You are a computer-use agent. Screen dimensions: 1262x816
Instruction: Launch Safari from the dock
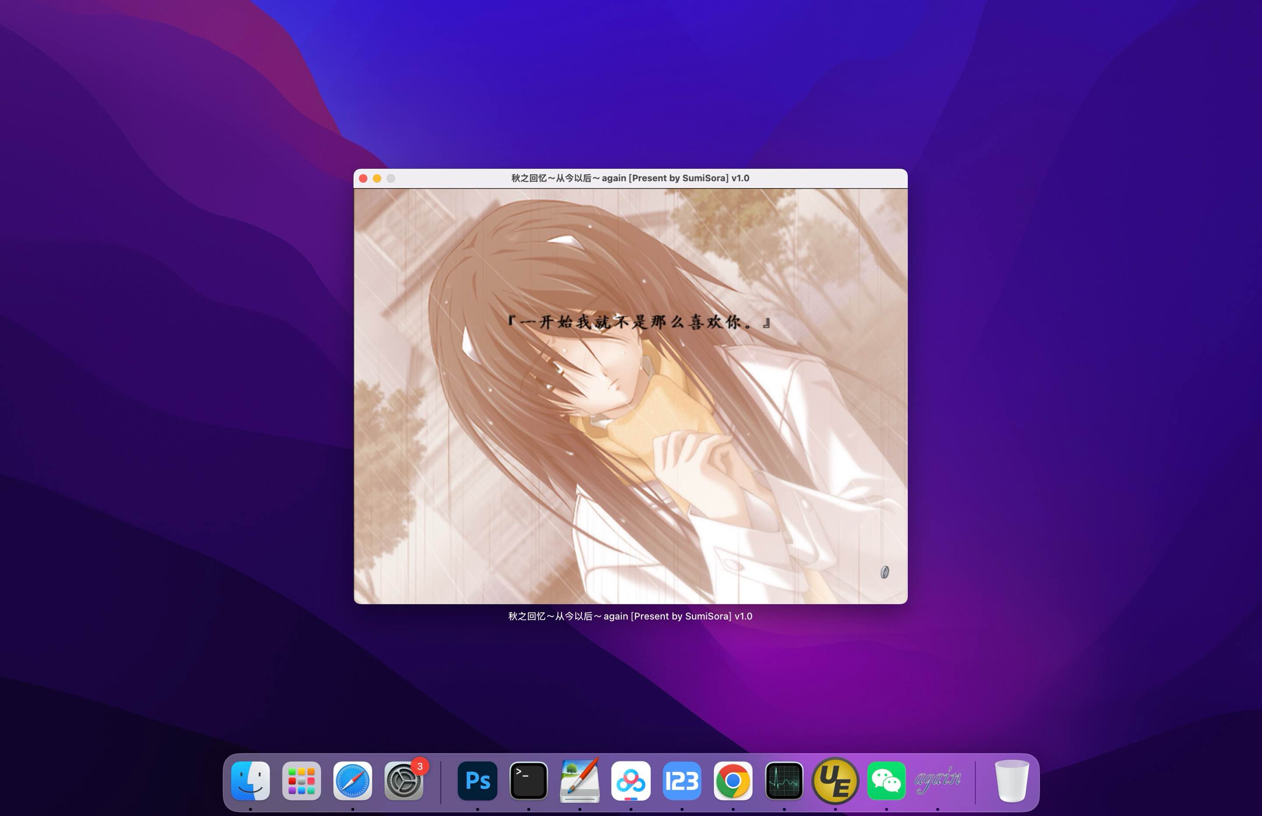[x=352, y=781]
